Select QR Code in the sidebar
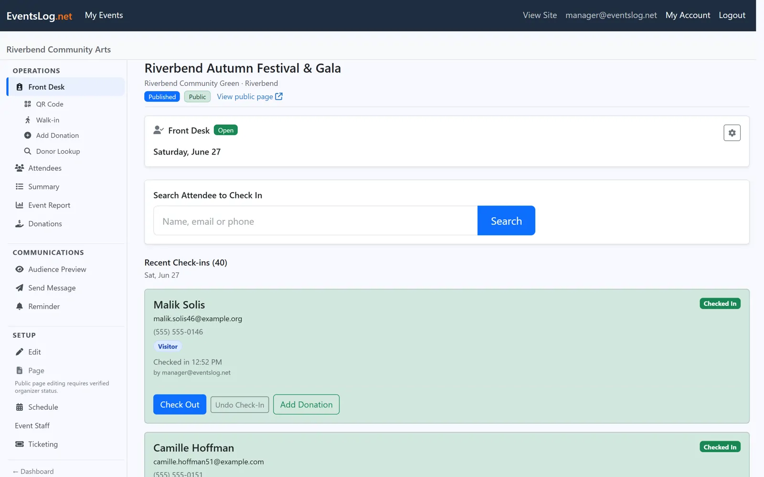Screen dimensions: 764x477 pos(50,104)
